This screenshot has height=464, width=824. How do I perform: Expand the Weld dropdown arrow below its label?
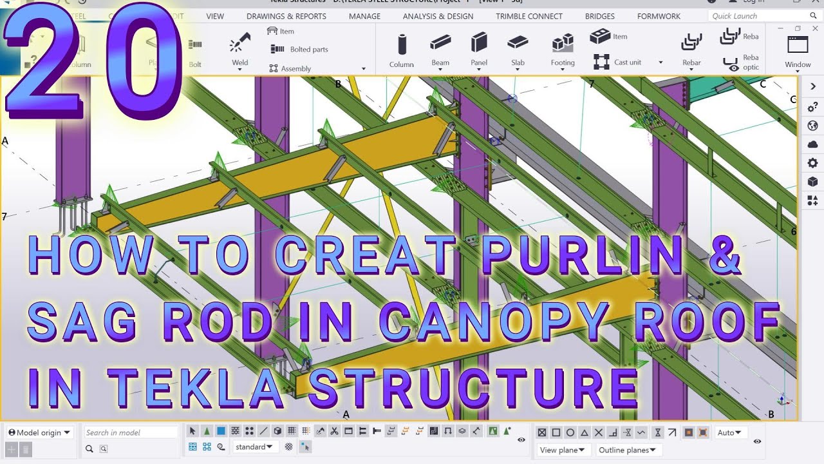[239, 70]
